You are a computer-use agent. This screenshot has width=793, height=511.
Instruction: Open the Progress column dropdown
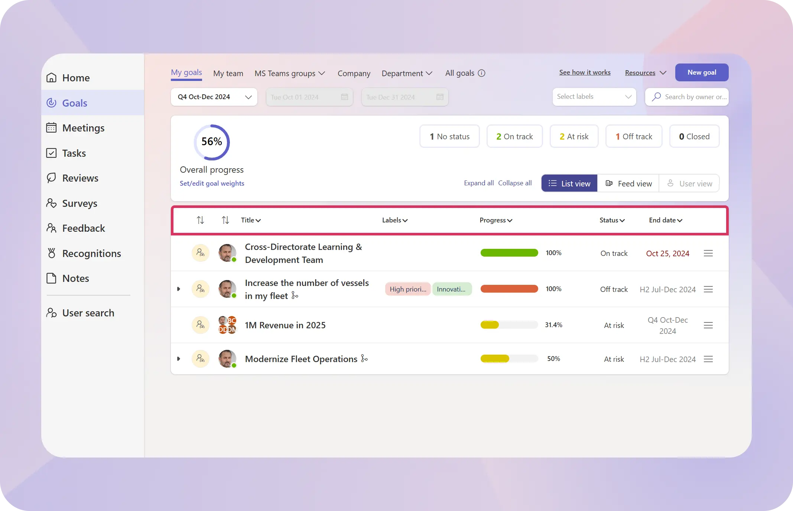tap(496, 220)
